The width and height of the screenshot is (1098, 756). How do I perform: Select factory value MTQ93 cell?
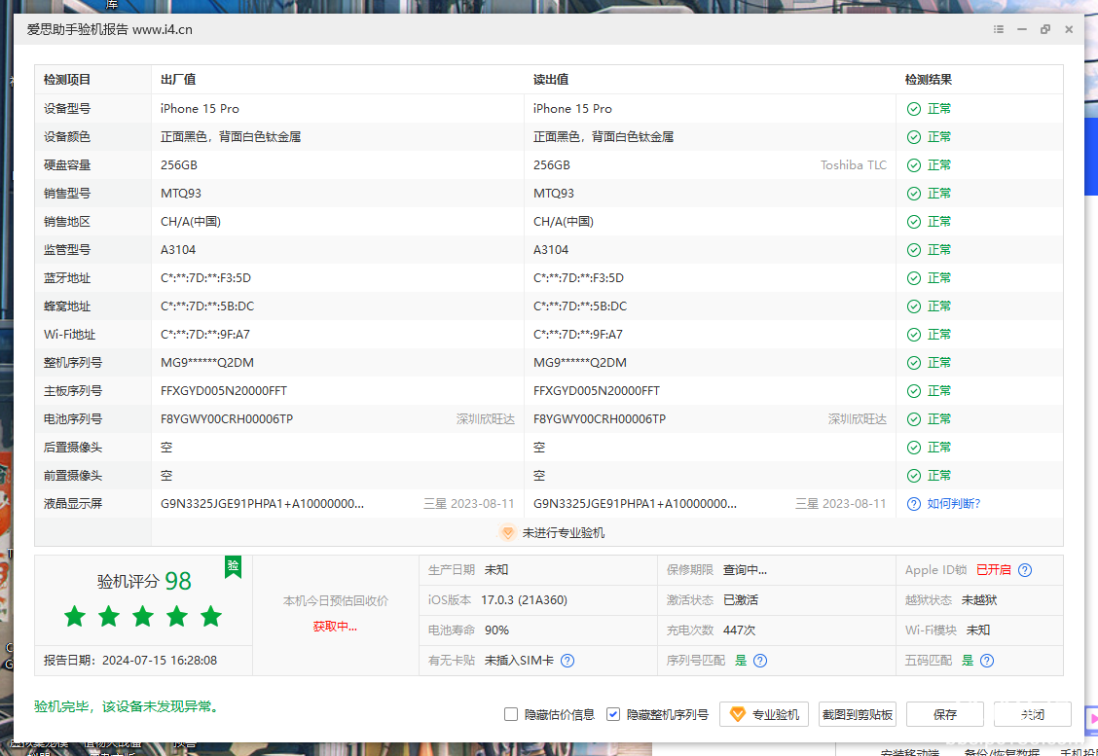(181, 194)
